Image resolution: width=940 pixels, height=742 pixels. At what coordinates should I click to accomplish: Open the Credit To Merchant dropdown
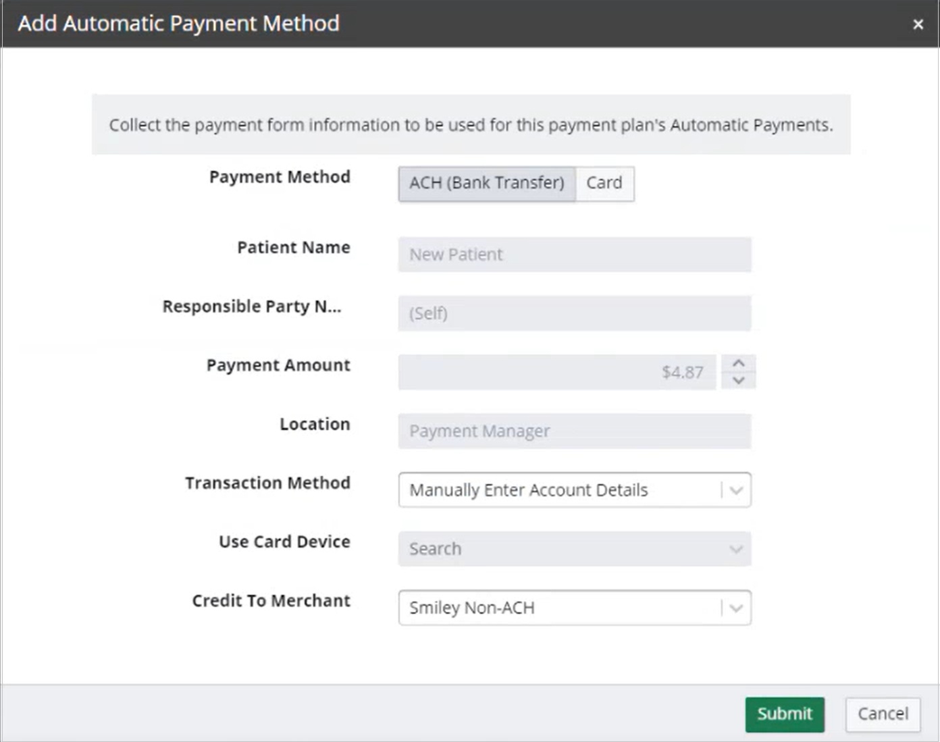coord(560,608)
